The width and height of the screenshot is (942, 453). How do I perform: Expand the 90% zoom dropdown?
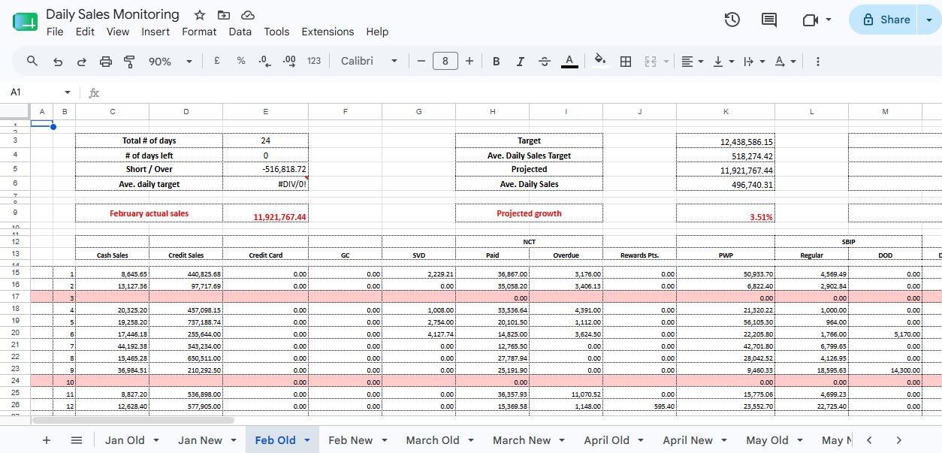[170, 62]
